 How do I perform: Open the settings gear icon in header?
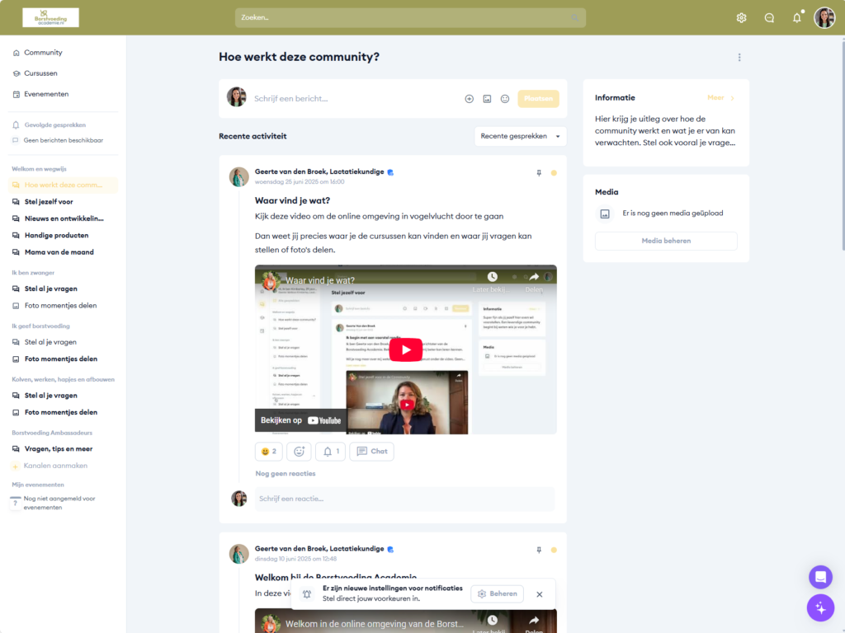pos(741,18)
